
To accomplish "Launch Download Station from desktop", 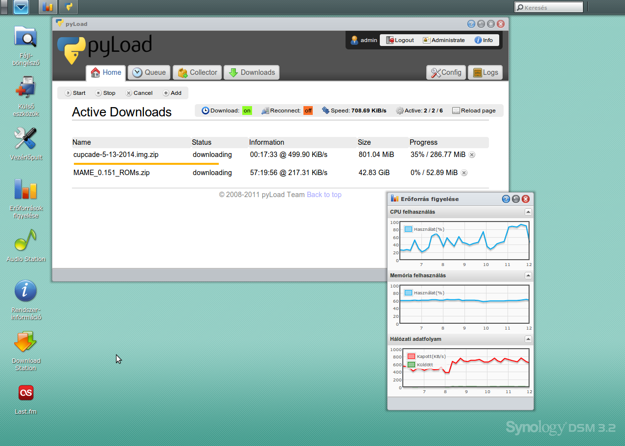I will tap(25, 351).
